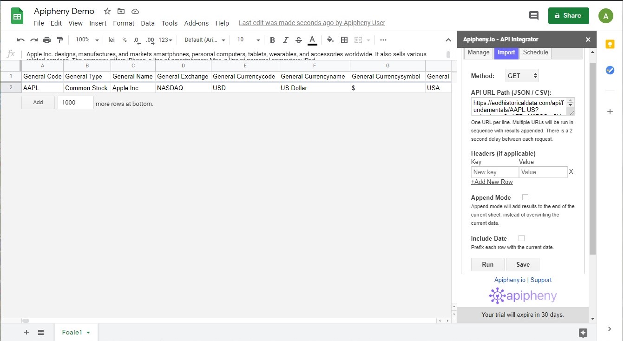Toggle bold formatting in the toolbar
This screenshot has height=341, width=624.
click(272, 40)
